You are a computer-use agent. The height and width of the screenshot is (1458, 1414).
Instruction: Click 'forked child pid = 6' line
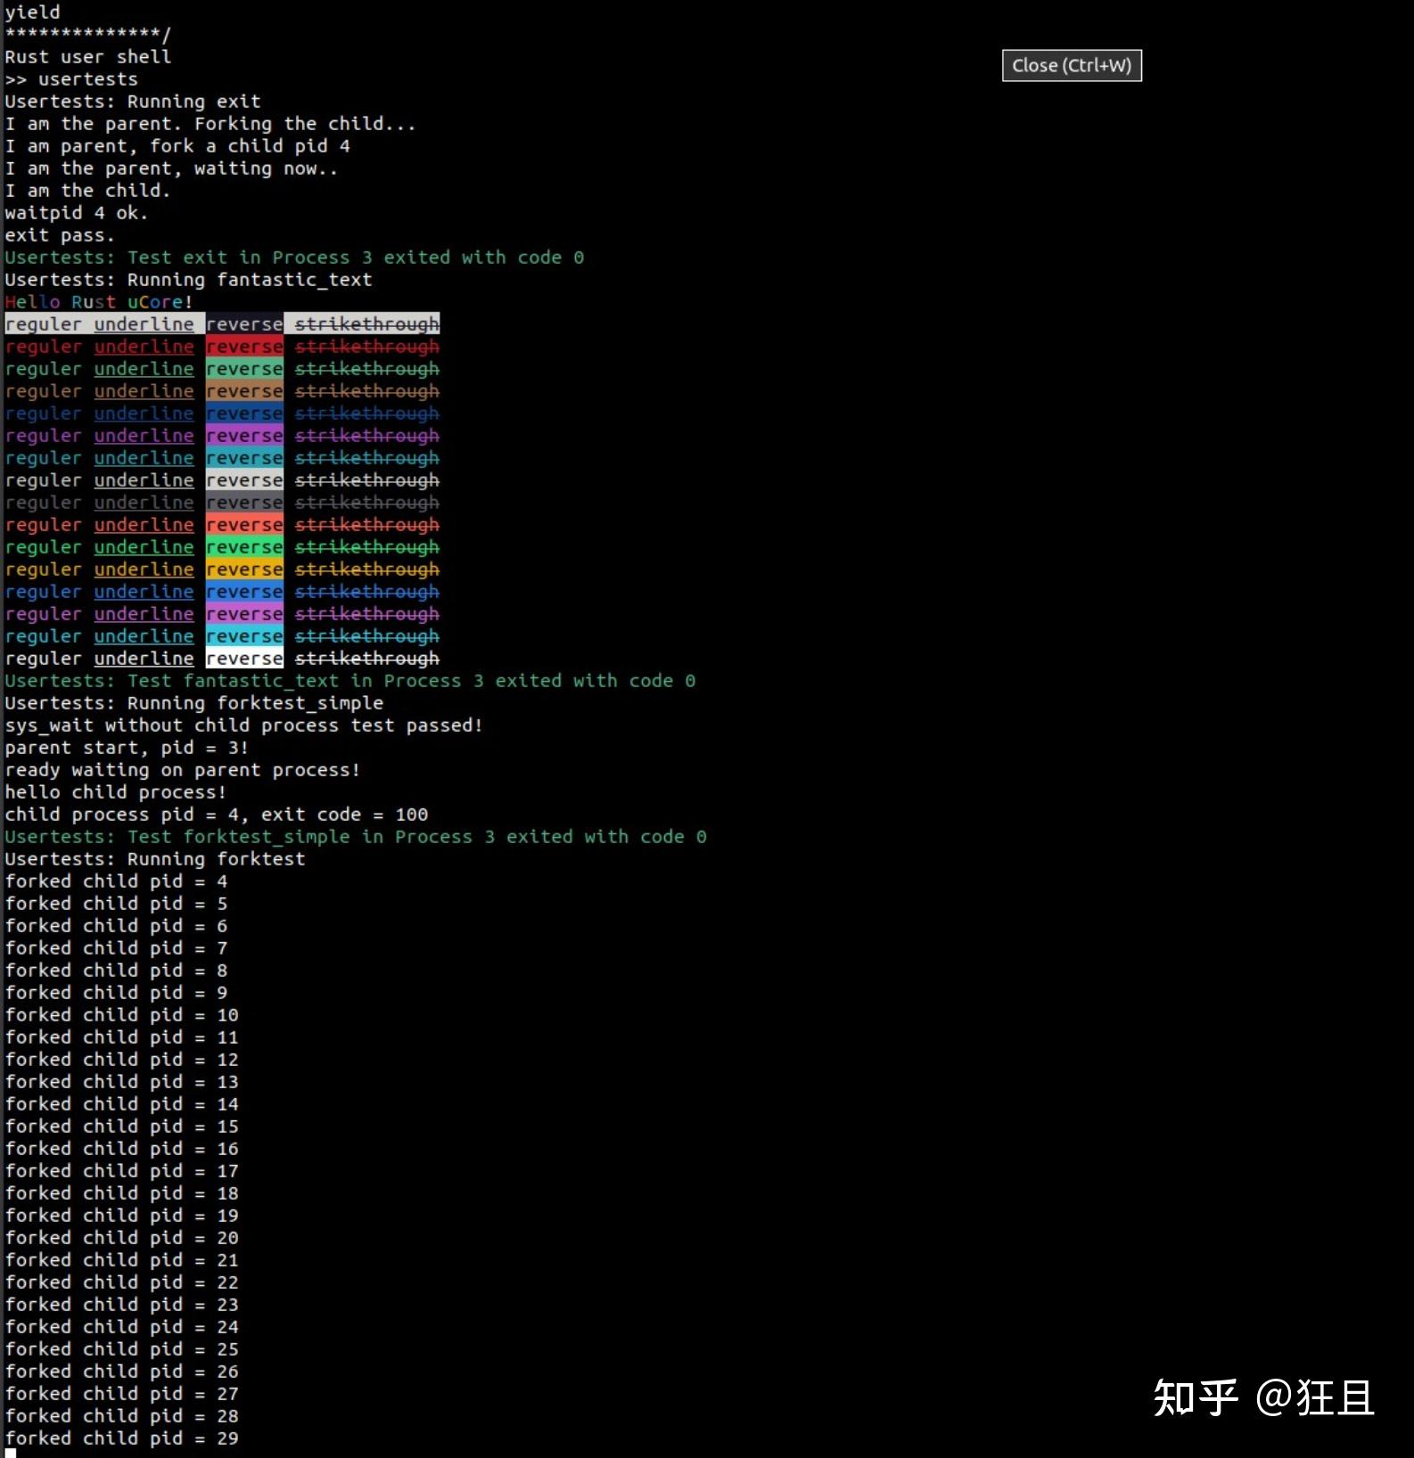pyautogui.click(x=116, y=926)
